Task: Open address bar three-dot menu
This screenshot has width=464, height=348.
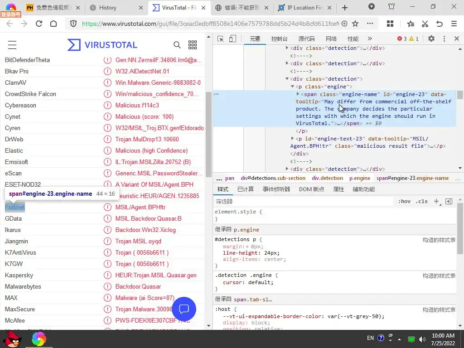Action: (x=370, y=24)
